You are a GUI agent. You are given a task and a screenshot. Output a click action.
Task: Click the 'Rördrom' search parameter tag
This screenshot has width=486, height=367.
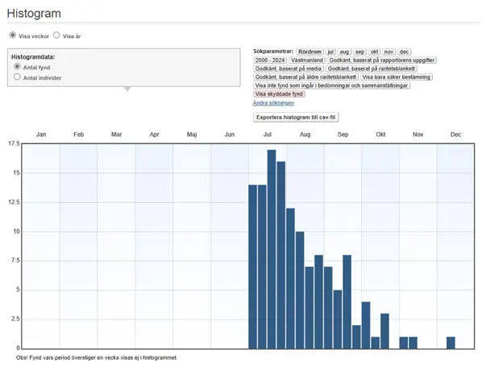click(x=309, y=51)
